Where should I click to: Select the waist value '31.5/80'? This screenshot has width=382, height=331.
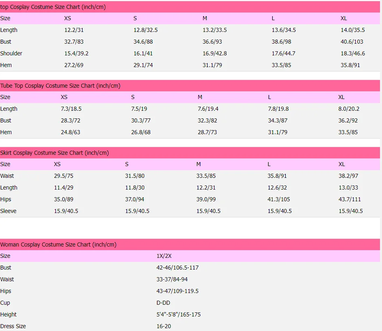tap(135, 176)
